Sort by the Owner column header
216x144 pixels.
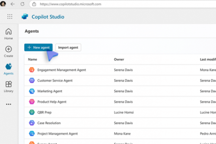[119, 60]
